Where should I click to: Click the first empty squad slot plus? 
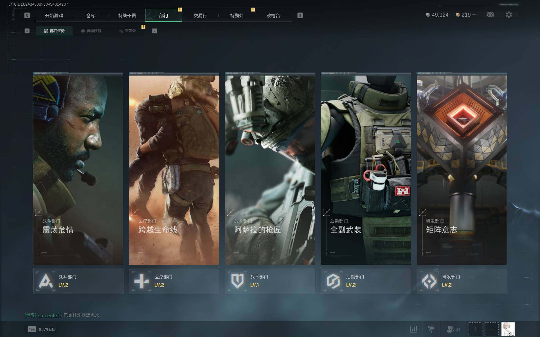475,329
